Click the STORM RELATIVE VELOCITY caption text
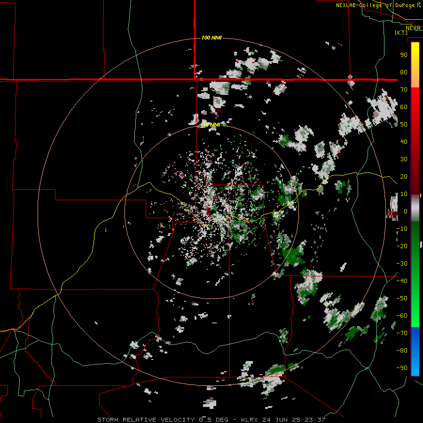The width and height of the screenshot is (423, 423). pos(146,420)
